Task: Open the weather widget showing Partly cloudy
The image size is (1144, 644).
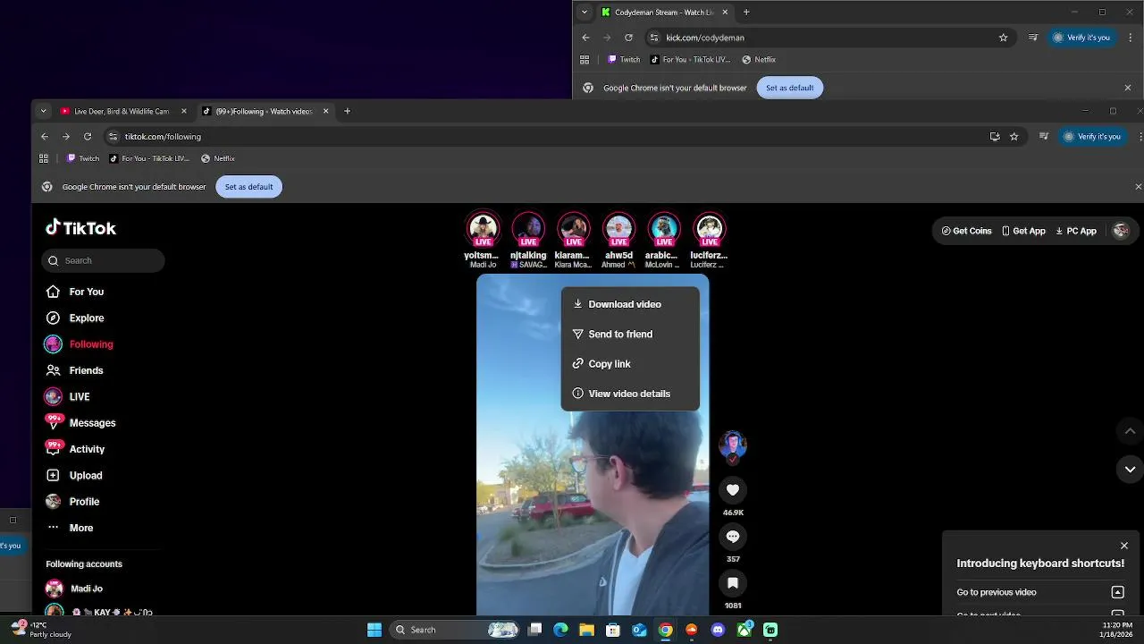Action: pos(41,630)
